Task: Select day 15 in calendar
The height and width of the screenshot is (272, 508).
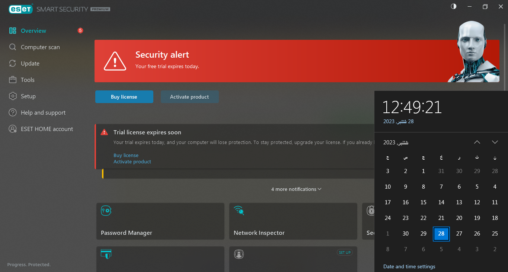Action: 424,202
